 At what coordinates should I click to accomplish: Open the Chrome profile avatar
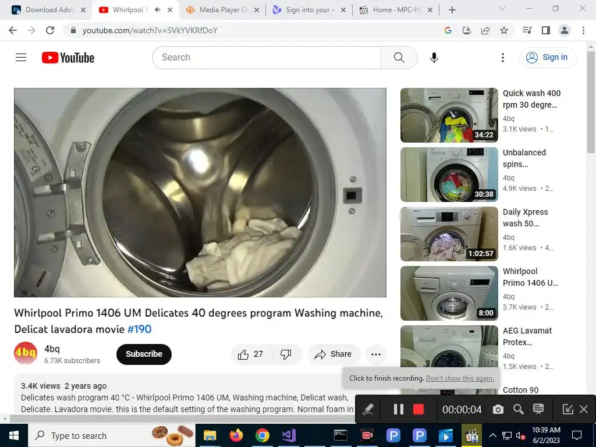point(565,30)
